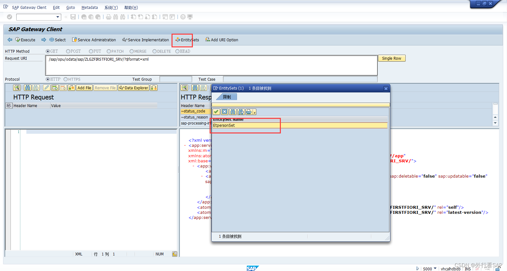Image resolution: width=507 pixels, height=271 pixels.
Task: Select the POST HTTP method
Action: pos(68,51)
